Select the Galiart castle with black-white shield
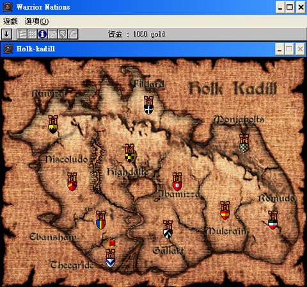The image size is (307, 287). coord(168,229)
